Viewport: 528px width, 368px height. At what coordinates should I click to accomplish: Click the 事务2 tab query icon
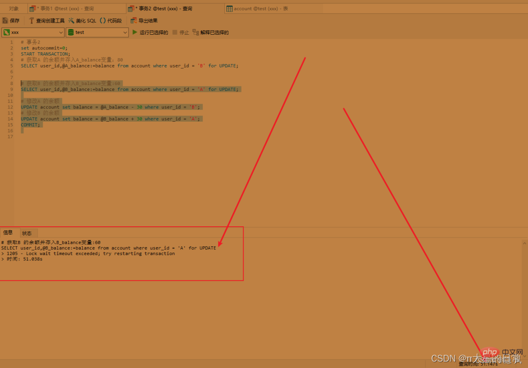coord(132,9)
